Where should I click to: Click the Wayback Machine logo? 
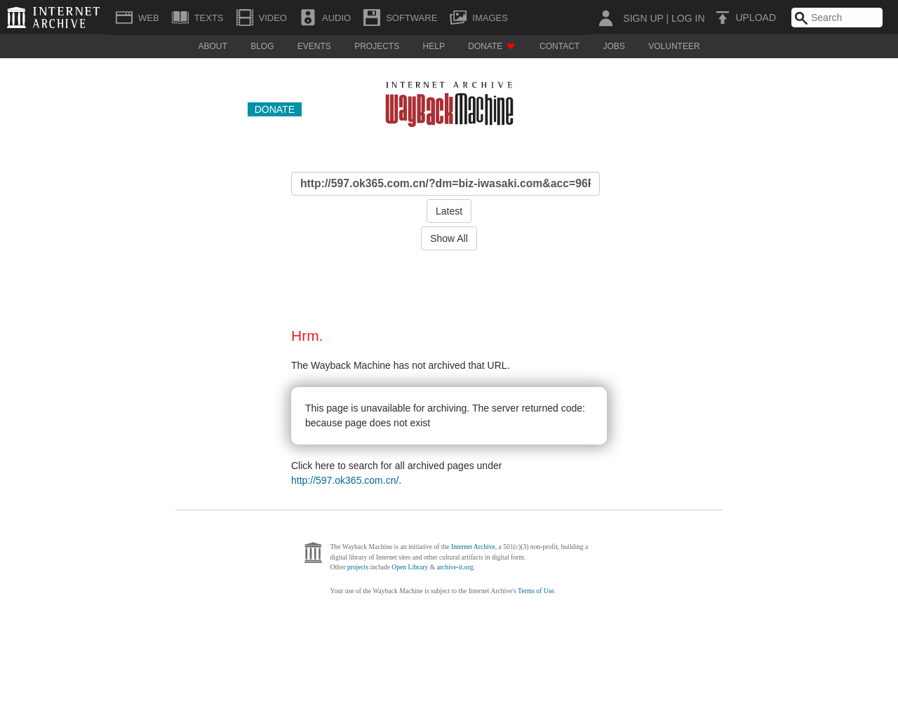click(x=449, y=104)
